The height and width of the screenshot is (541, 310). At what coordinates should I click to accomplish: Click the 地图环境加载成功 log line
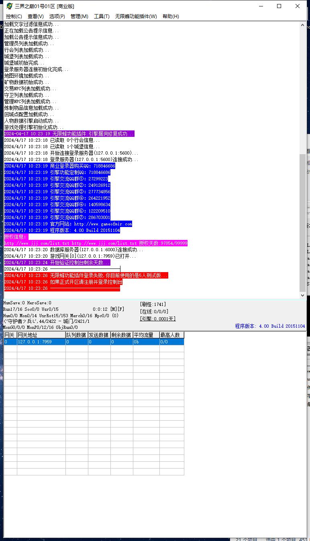27,76
